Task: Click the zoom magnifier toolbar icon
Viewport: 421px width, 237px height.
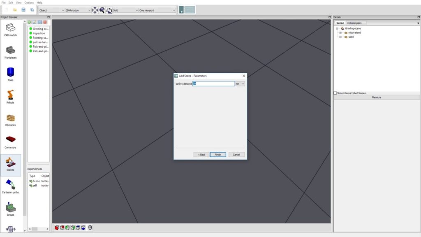Action: [102, 10]
